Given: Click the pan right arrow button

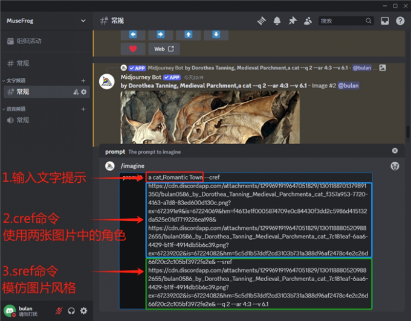Looking at the screenshot, I should point(160,34).
